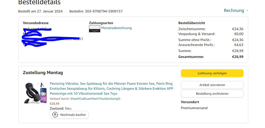Click the Bestellung archivieren button

pyautogui.click(x=212, y=93)
